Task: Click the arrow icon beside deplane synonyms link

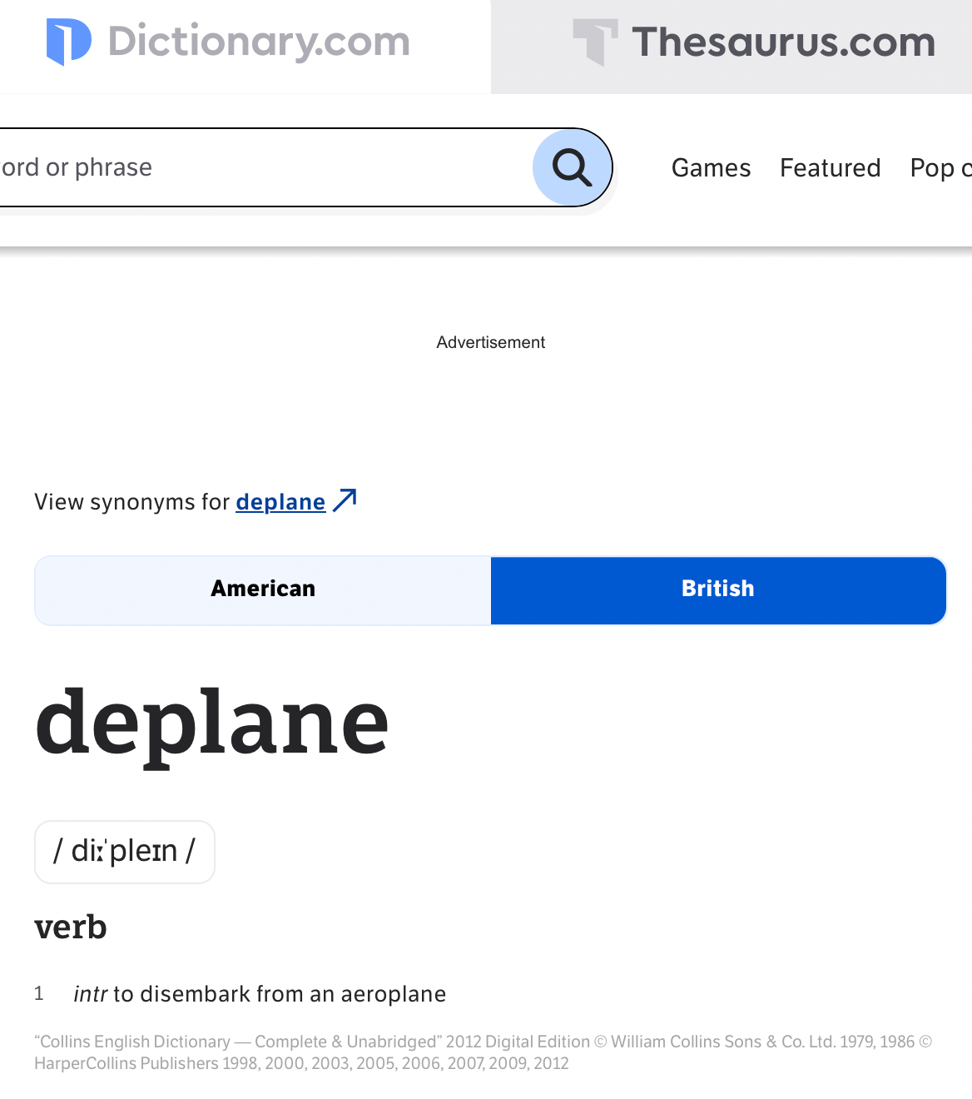Action: click(345, 500)
